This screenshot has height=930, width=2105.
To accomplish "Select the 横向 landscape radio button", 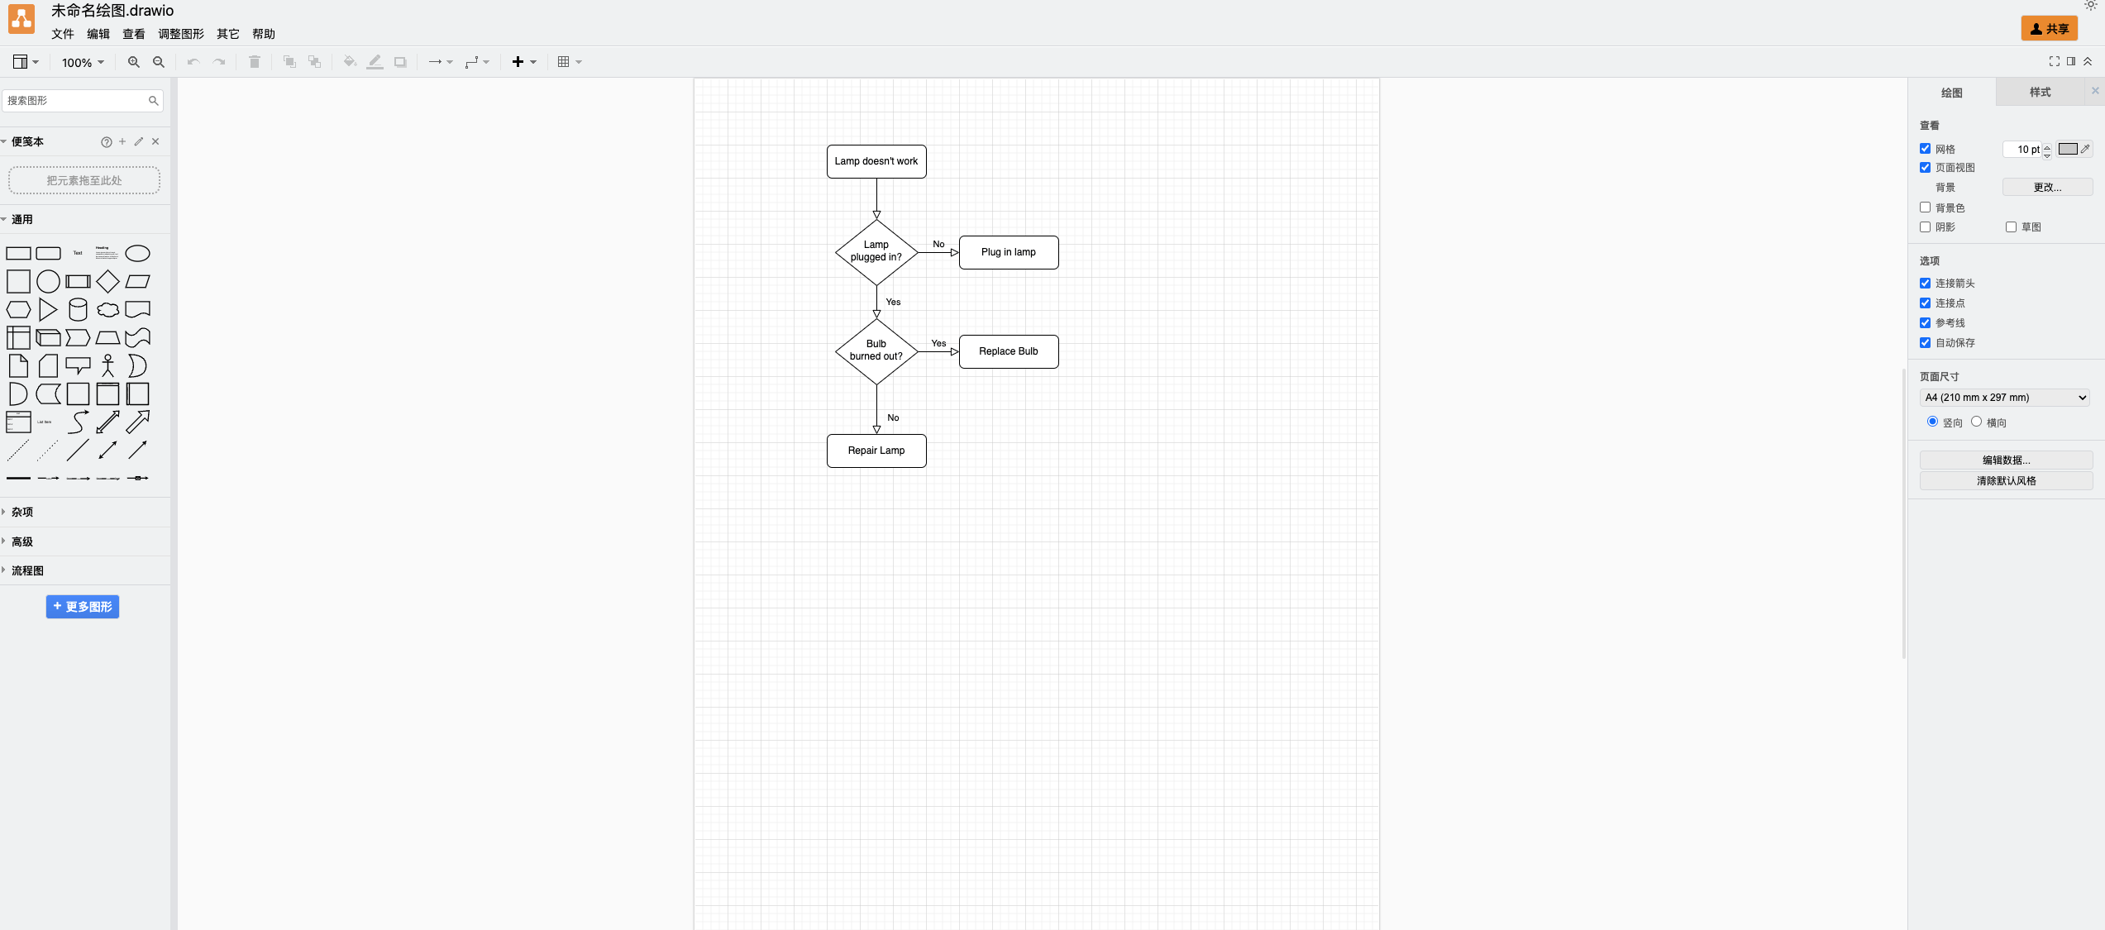I will 1976,422.
